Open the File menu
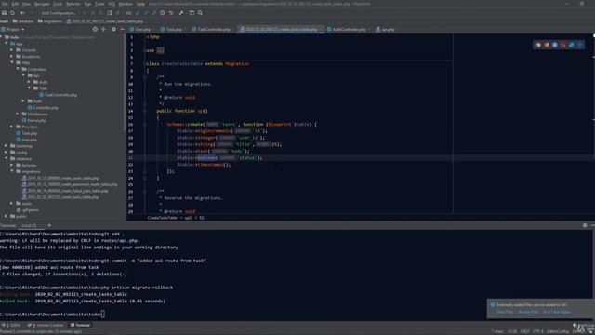The height and width of the screenshot is (335, 595). (5, 4)
